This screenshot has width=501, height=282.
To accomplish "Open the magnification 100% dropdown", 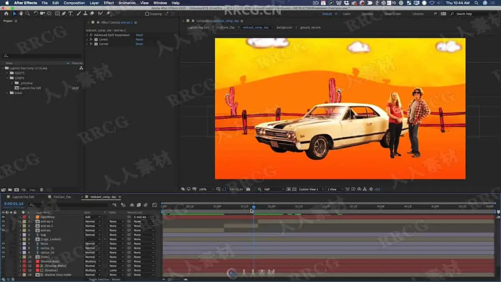I will point(206,189).
